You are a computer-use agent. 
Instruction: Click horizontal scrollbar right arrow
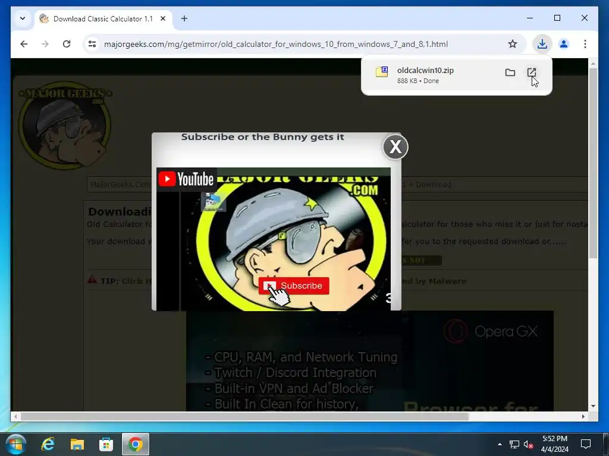pyautogui.click(x=583, y=416)
